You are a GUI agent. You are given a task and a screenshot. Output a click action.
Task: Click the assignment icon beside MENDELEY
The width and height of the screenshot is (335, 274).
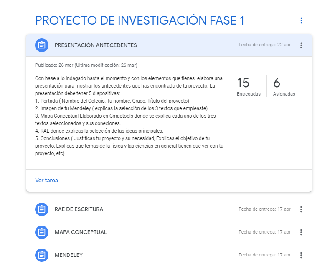pos(41,255)
